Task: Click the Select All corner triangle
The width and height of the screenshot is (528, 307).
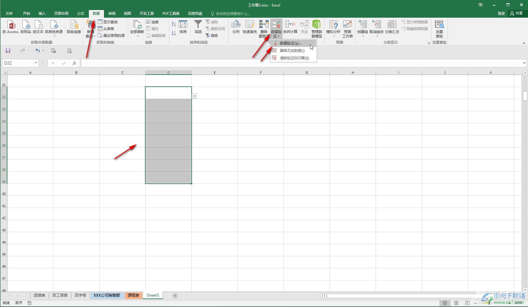Action: 4,73
